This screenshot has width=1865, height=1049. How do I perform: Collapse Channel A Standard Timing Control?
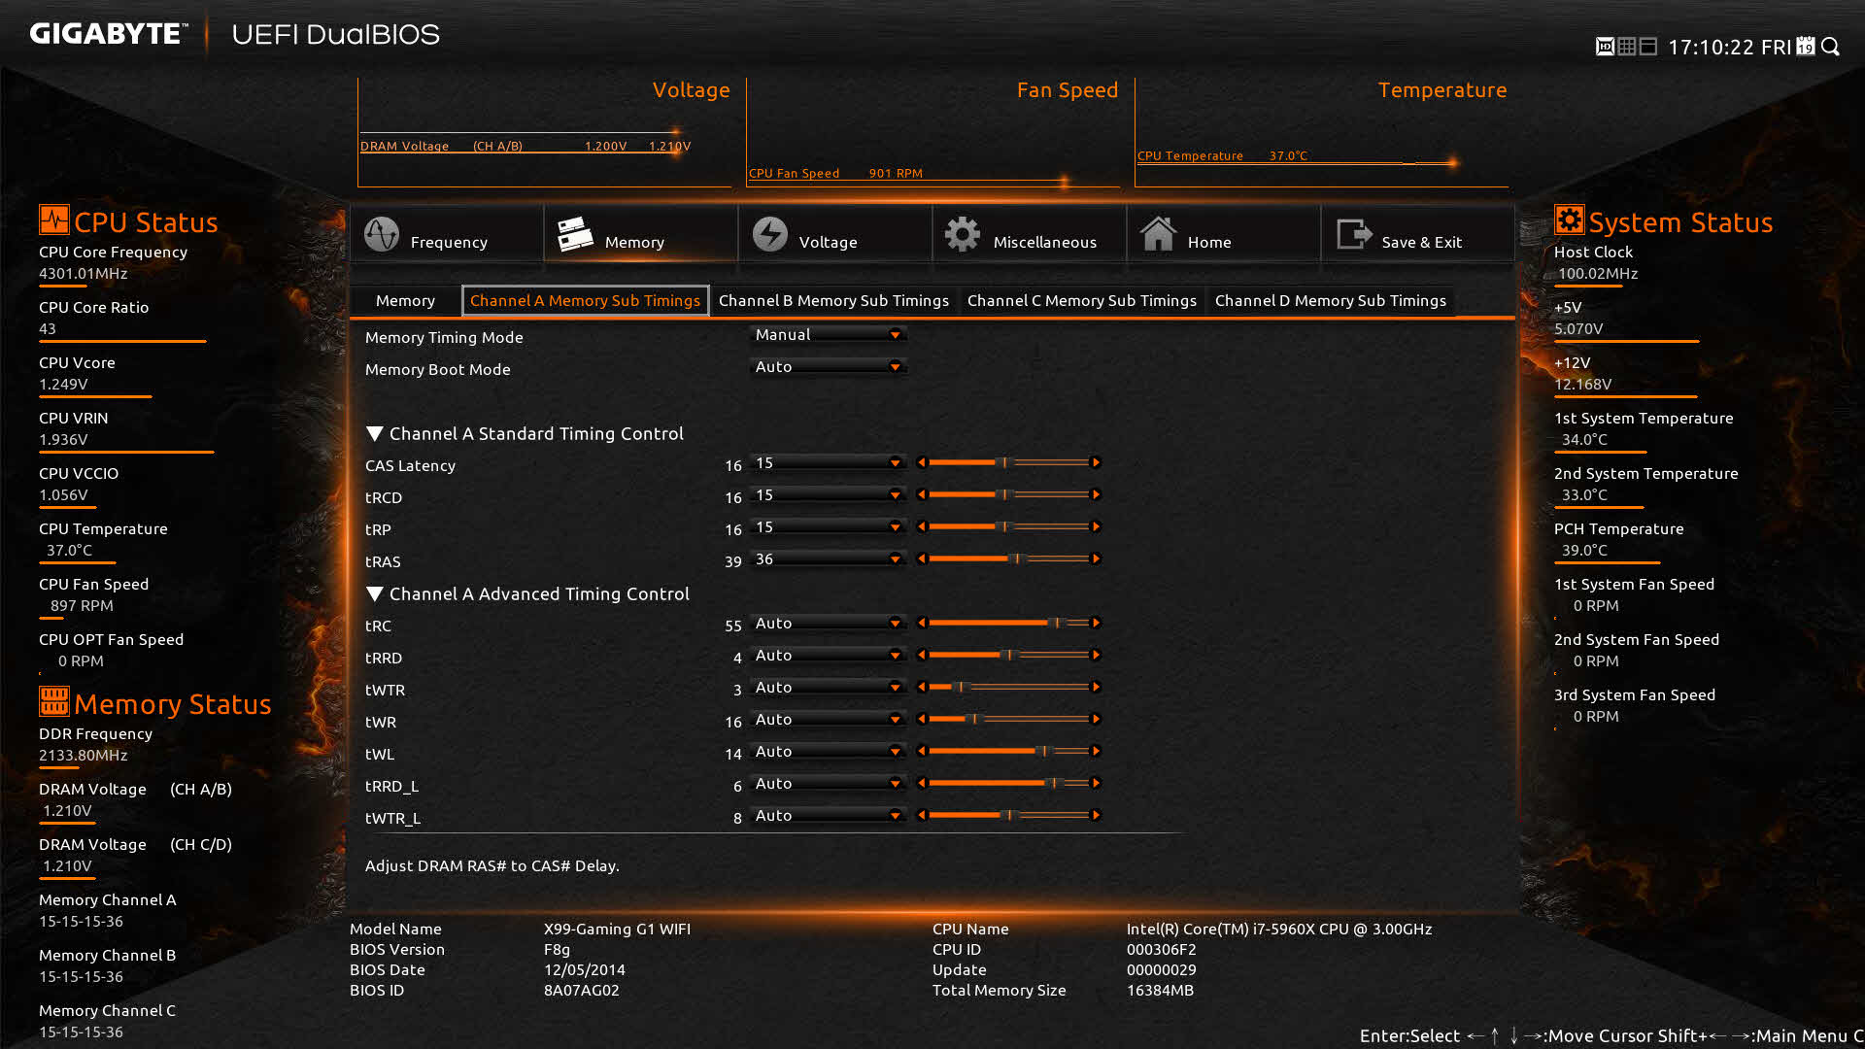tap(374, 433)
